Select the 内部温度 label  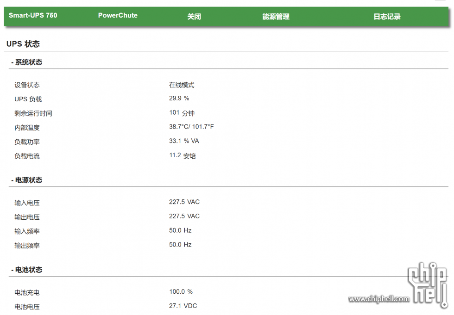click(x=27, y=128)
